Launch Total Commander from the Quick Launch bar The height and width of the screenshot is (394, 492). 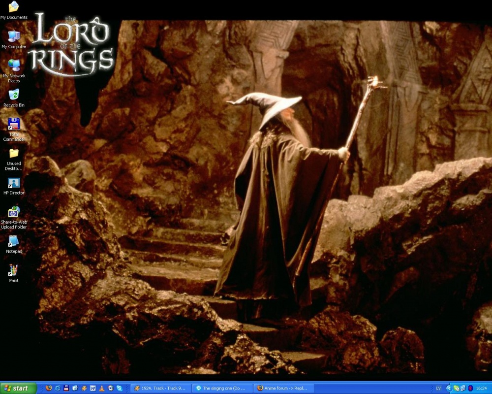coord(66,388)
